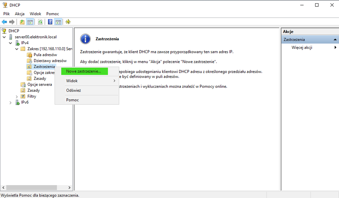
Task: Click the up one level folder icon
Action: (22, 22)
